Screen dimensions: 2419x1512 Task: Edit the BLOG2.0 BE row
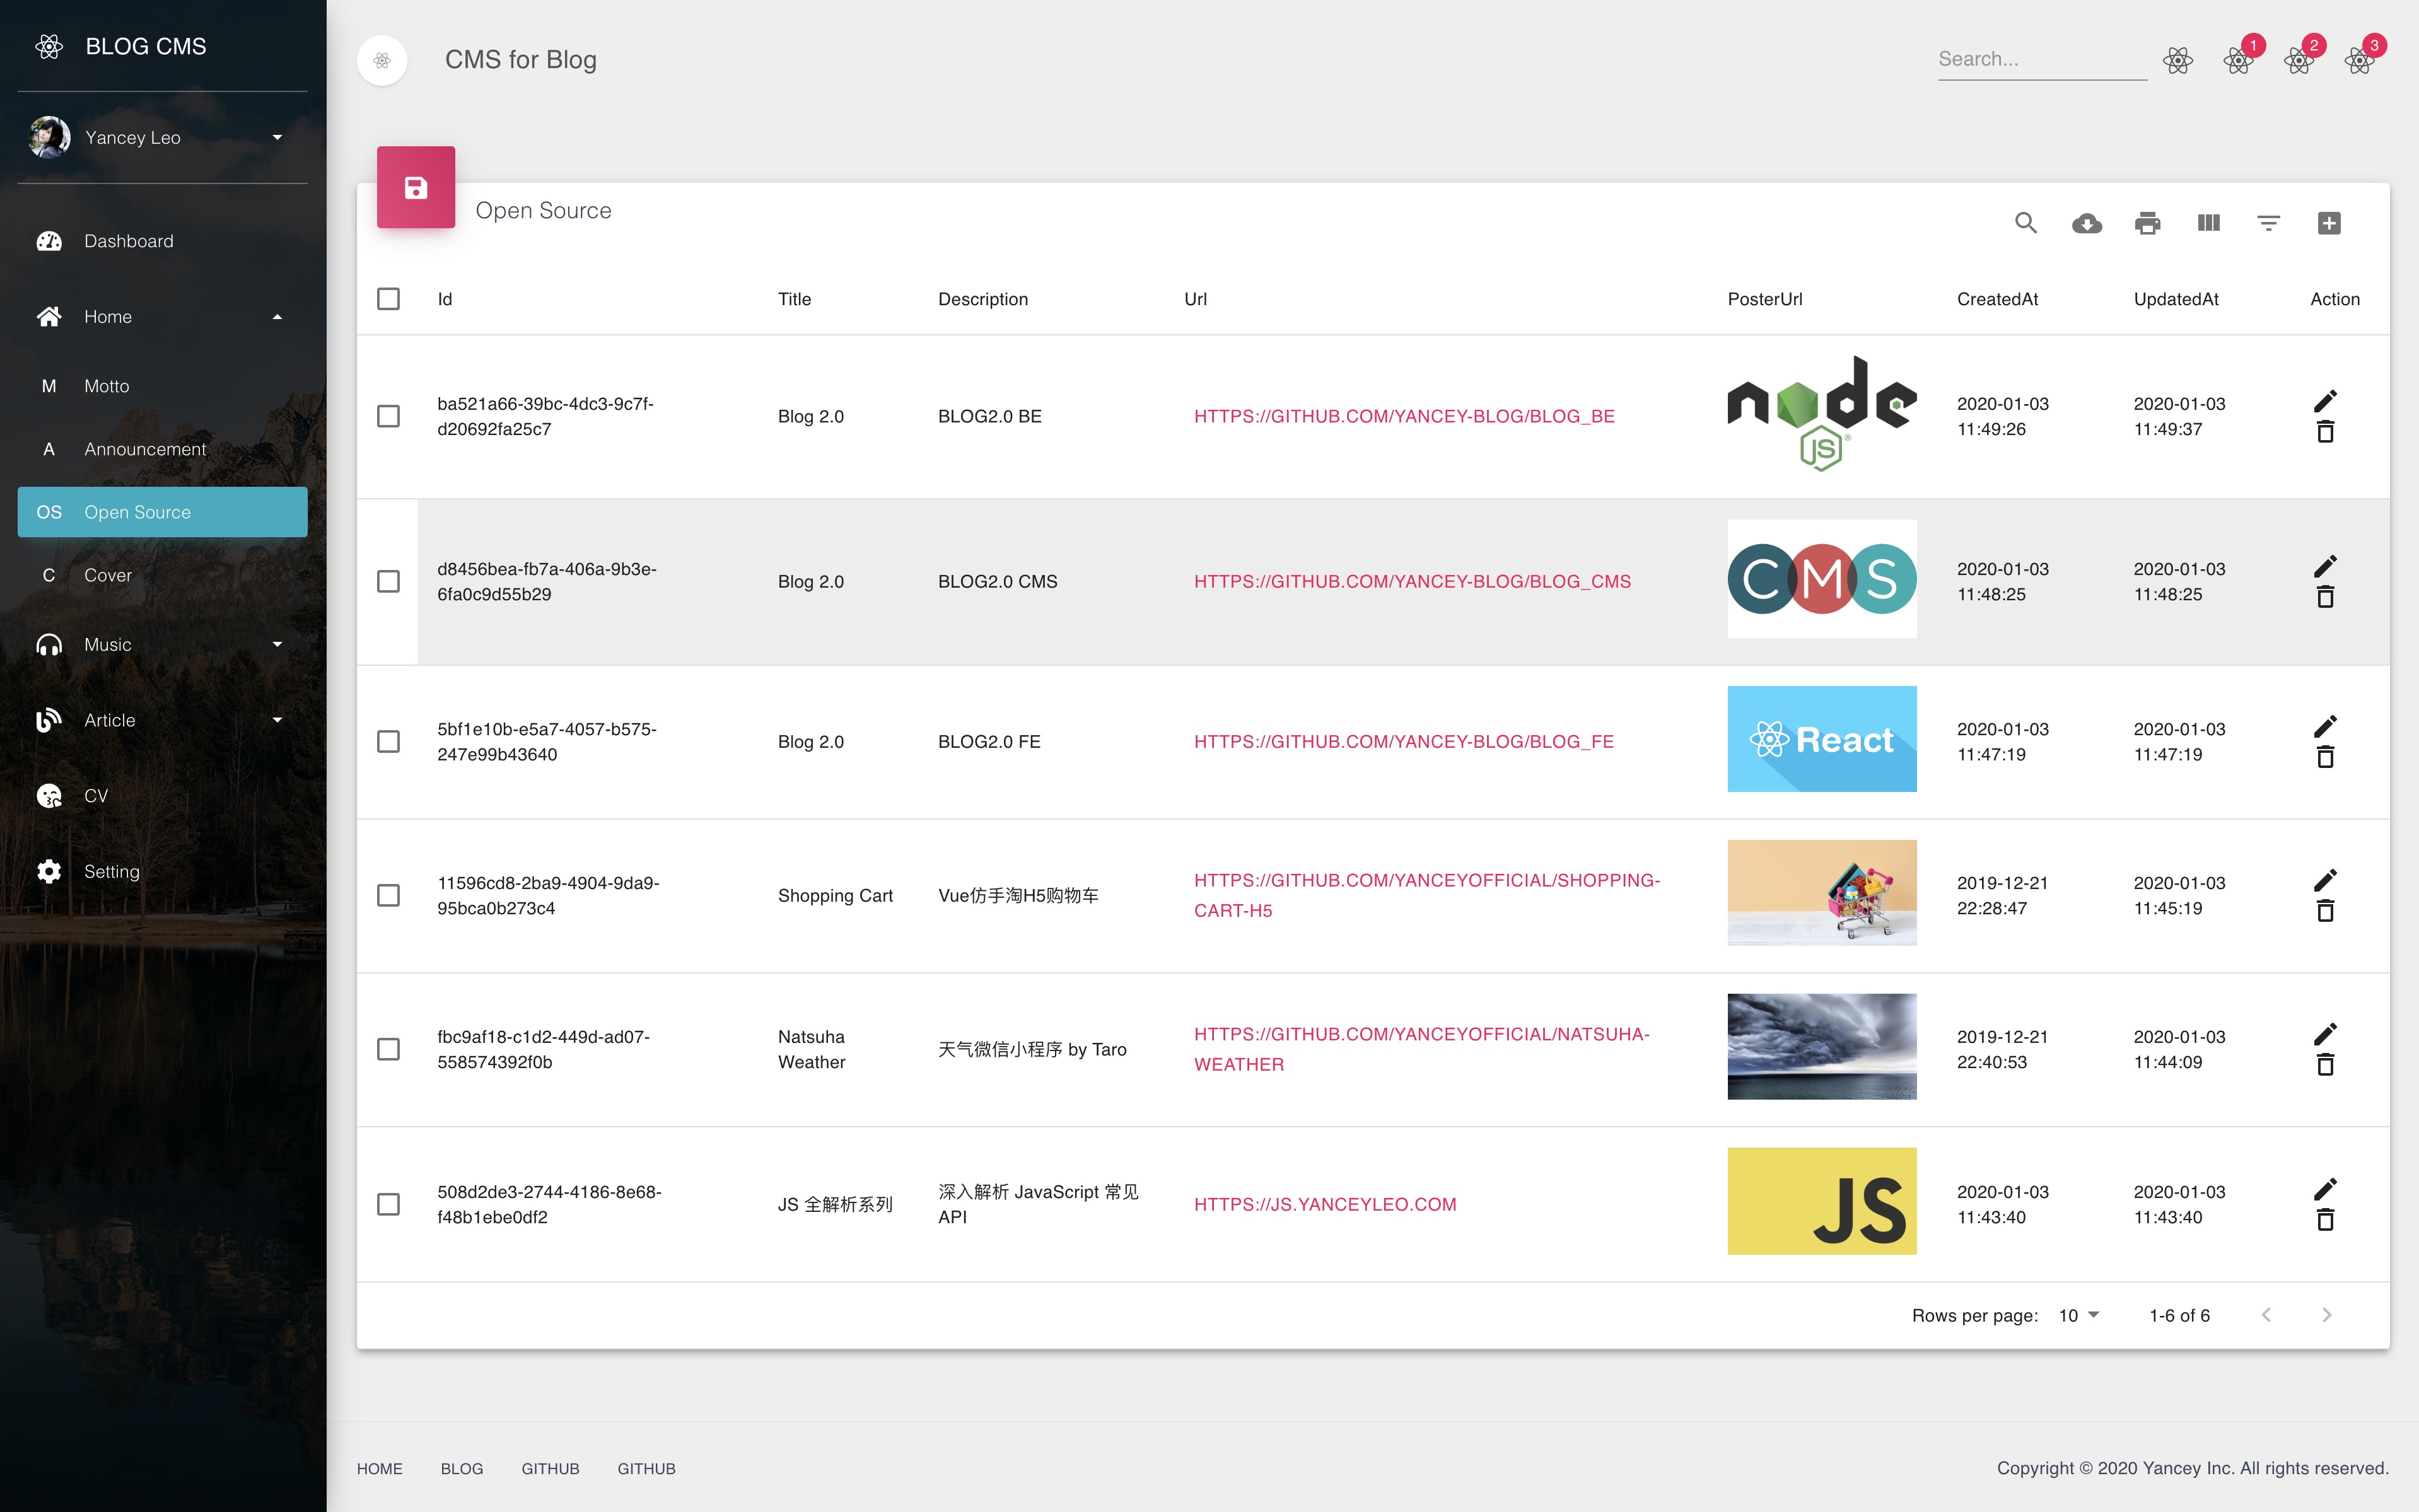[2325, 401]
